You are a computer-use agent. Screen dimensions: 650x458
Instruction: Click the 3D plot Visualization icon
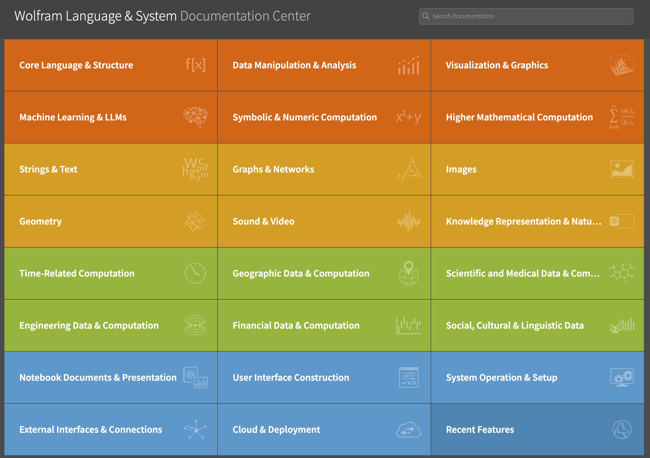[622, 65]
